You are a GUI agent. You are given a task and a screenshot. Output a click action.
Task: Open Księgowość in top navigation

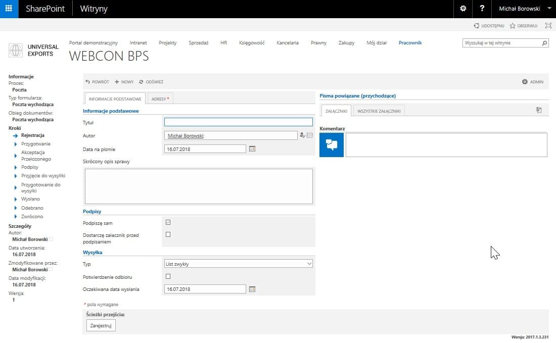[252, 43]
